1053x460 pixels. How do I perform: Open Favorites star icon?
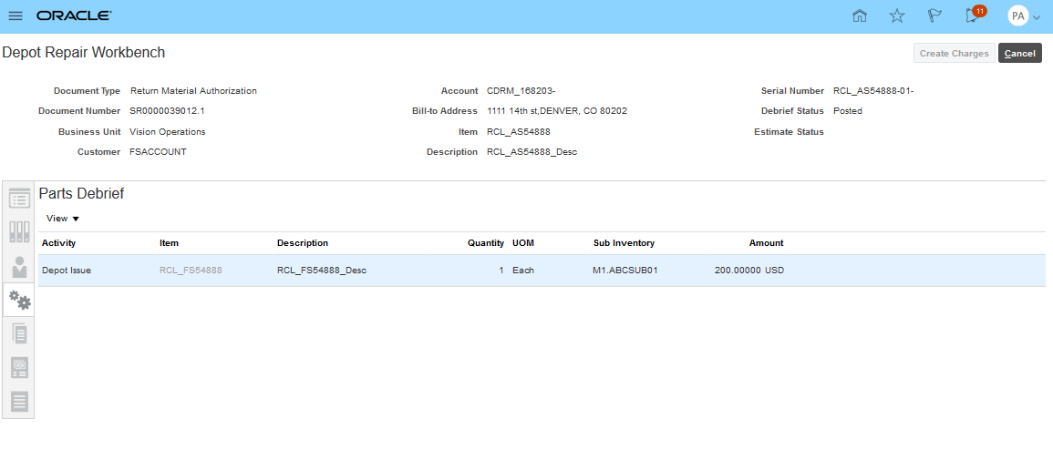pyautogui.click(x=896, y=16)
